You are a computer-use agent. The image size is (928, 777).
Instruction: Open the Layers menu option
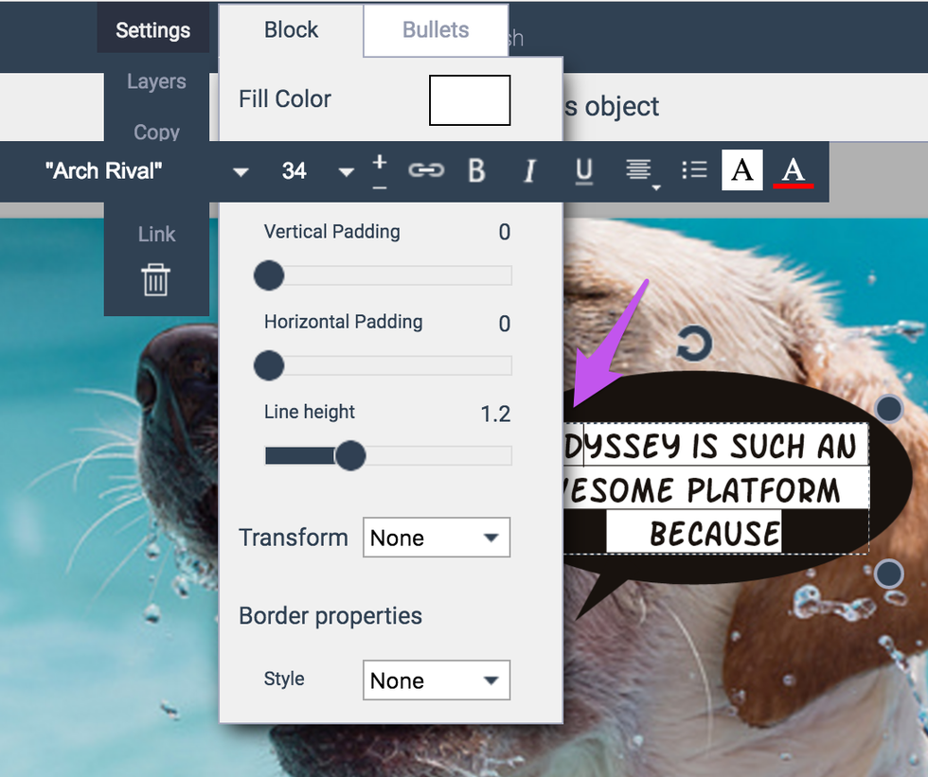coord(156,82)
